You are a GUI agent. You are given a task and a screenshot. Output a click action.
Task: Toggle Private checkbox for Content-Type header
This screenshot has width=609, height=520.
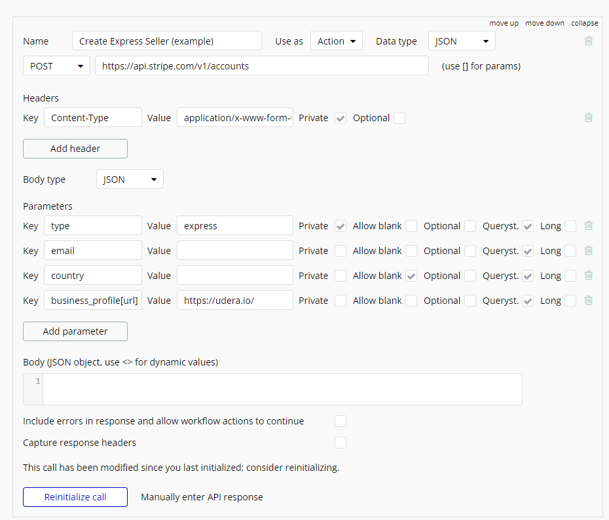341,118
